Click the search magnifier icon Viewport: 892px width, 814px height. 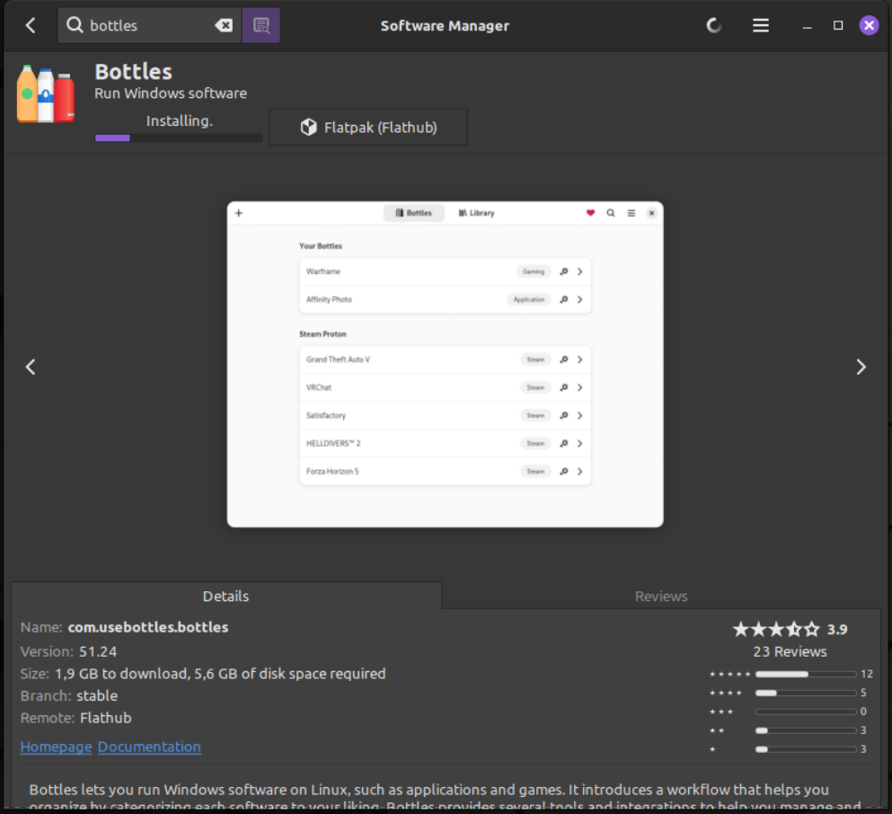[x=75, y=25]
